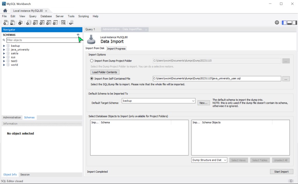Browse for self-contained SQL file
The image size is (298, 184).
286,79
